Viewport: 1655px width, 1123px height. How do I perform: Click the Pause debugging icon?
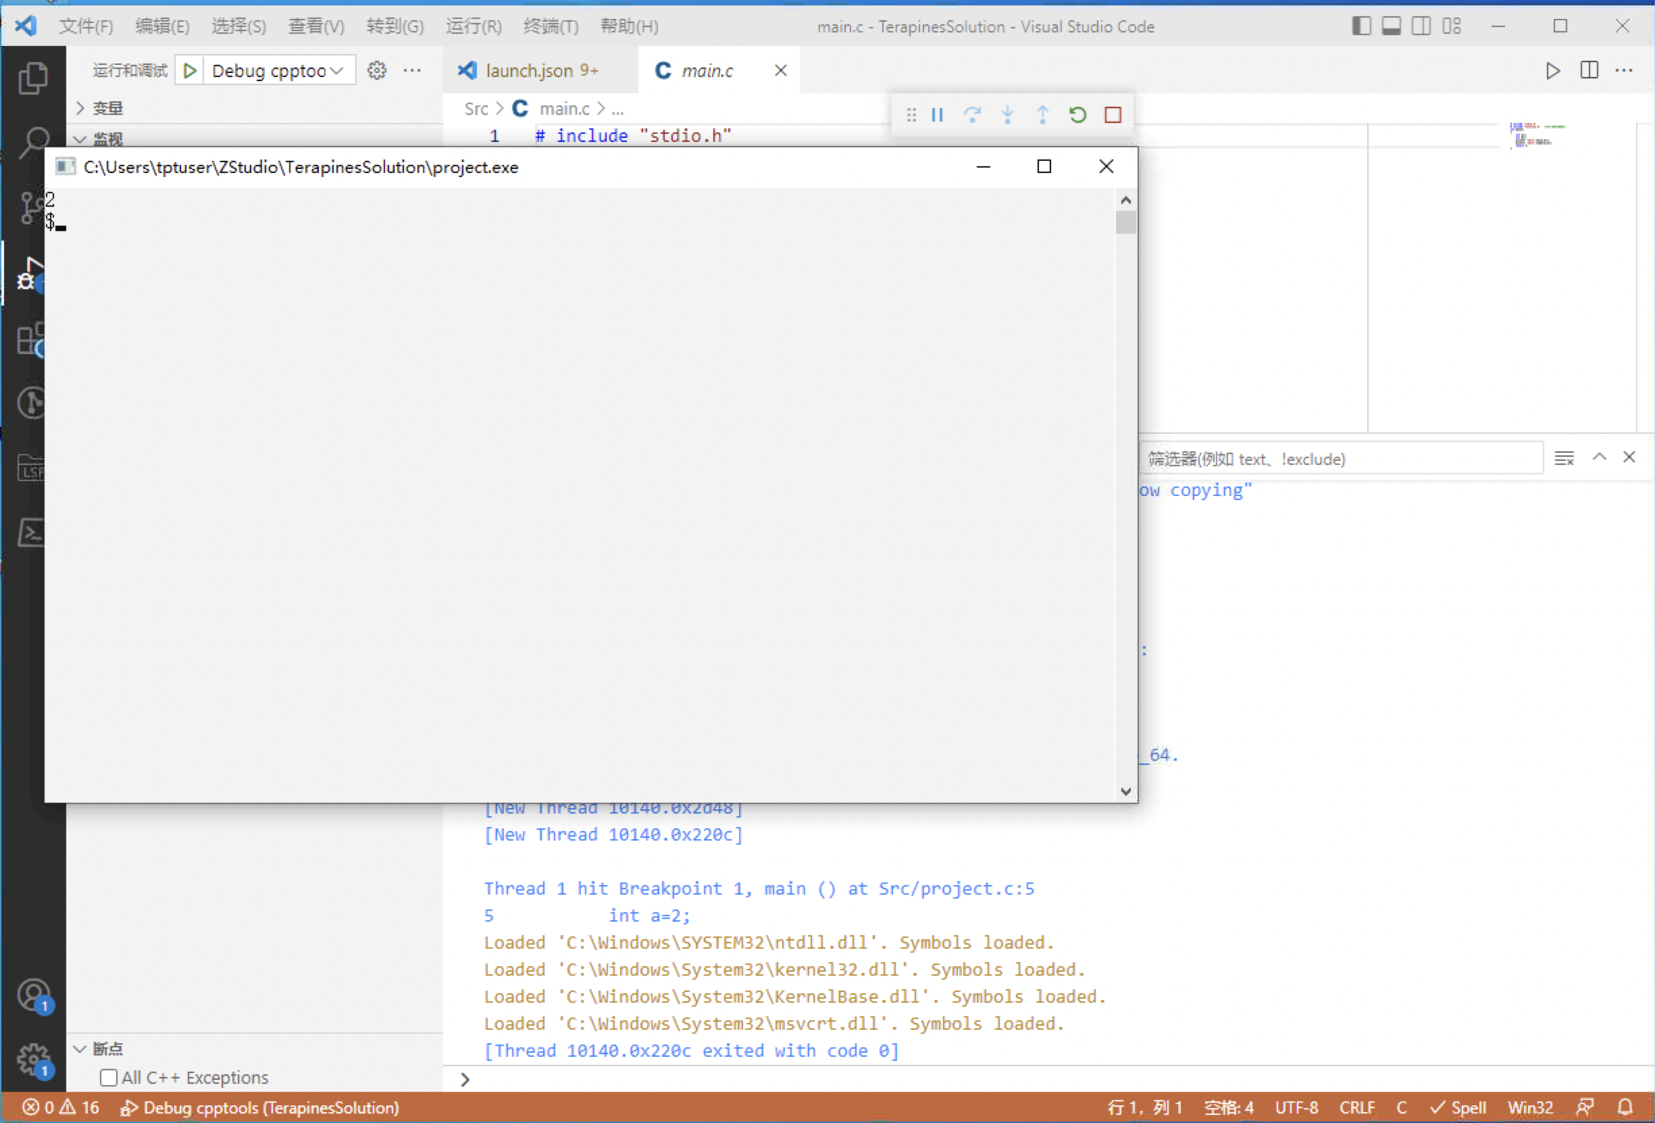point(936,114)
